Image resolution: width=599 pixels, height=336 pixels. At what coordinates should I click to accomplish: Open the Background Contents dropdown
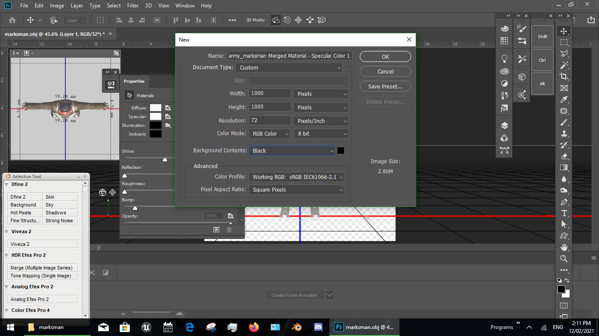pos(292,150)
